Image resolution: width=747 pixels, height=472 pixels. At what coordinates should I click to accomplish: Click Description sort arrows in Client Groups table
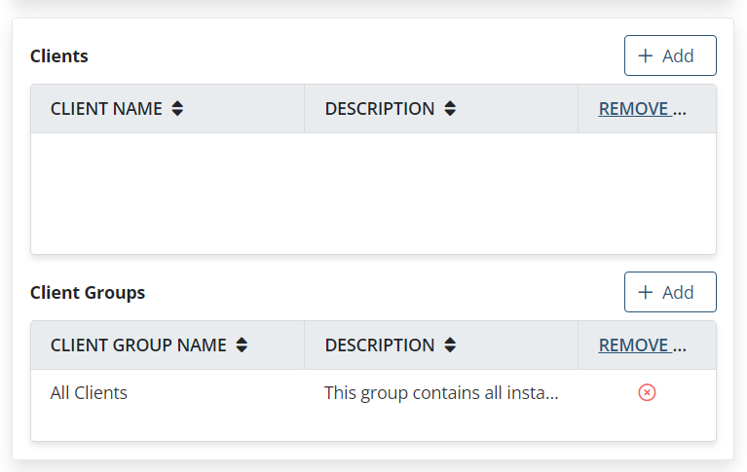450,345
